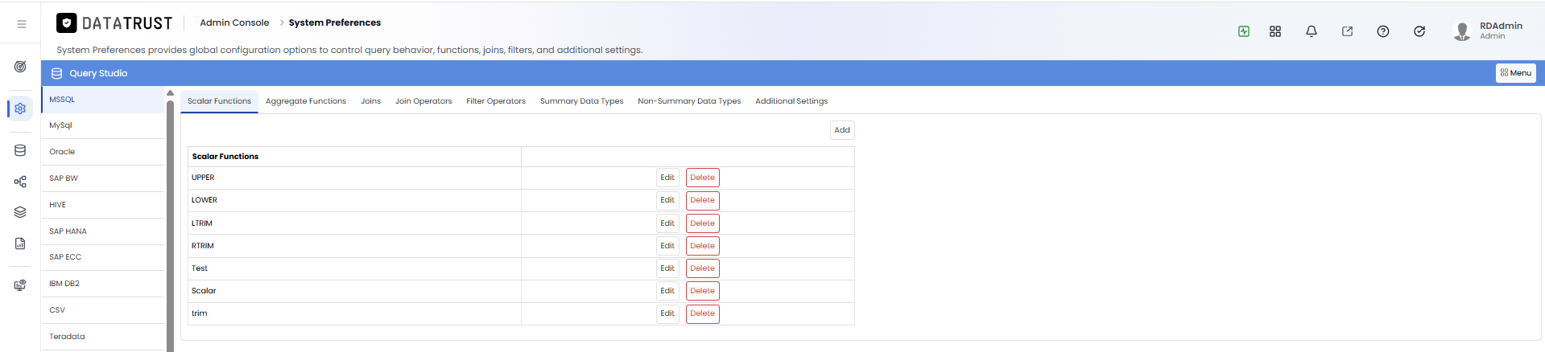
Task: Open the notifications bell
Action: (1312, 31)
